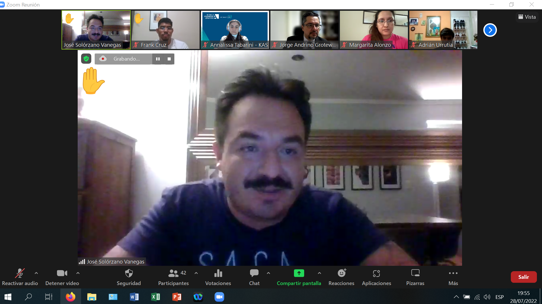The width and height of the screenshot is (542, 304).
Task: Click the Más three-dots icon
Action: 453,273
